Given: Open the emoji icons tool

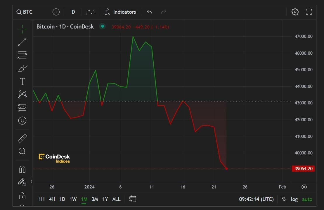Looking at the screenshot, I should [22, 120].
